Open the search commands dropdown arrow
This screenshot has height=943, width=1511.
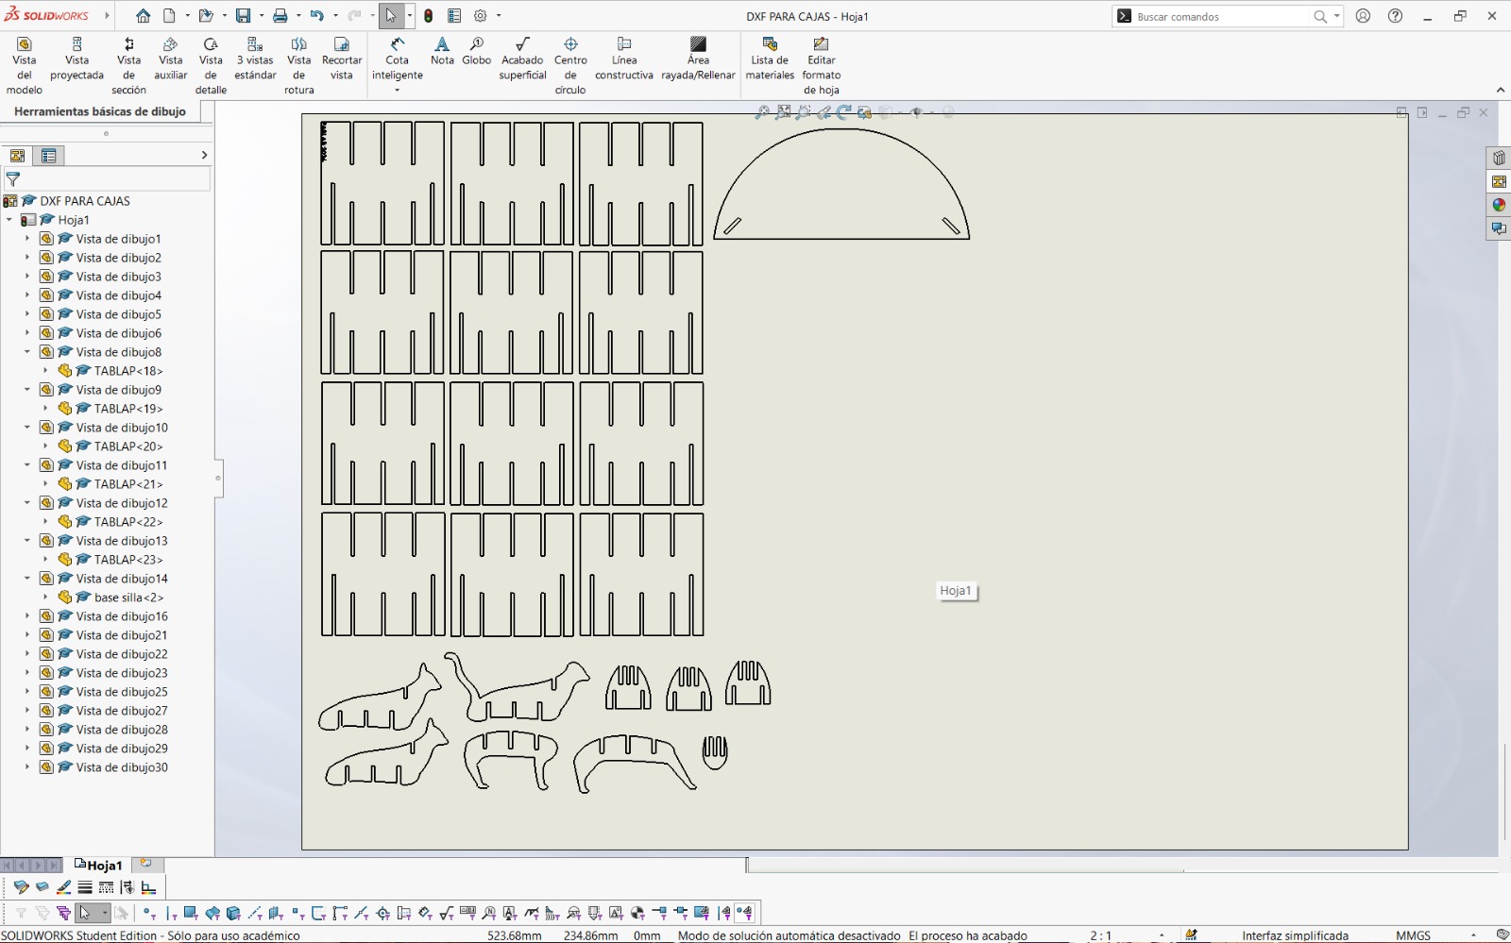click(x=1336, y=16)
